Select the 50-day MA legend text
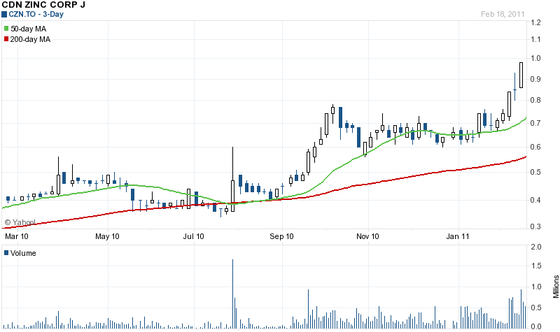Image resolution: width=560 pixels, height=332 pixels. click(x=30, y=28)
